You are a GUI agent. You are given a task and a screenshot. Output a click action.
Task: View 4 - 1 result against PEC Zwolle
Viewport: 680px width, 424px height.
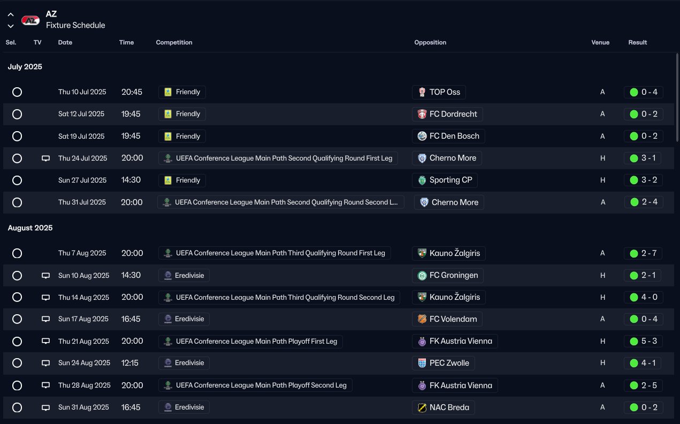tap(644, 363)
